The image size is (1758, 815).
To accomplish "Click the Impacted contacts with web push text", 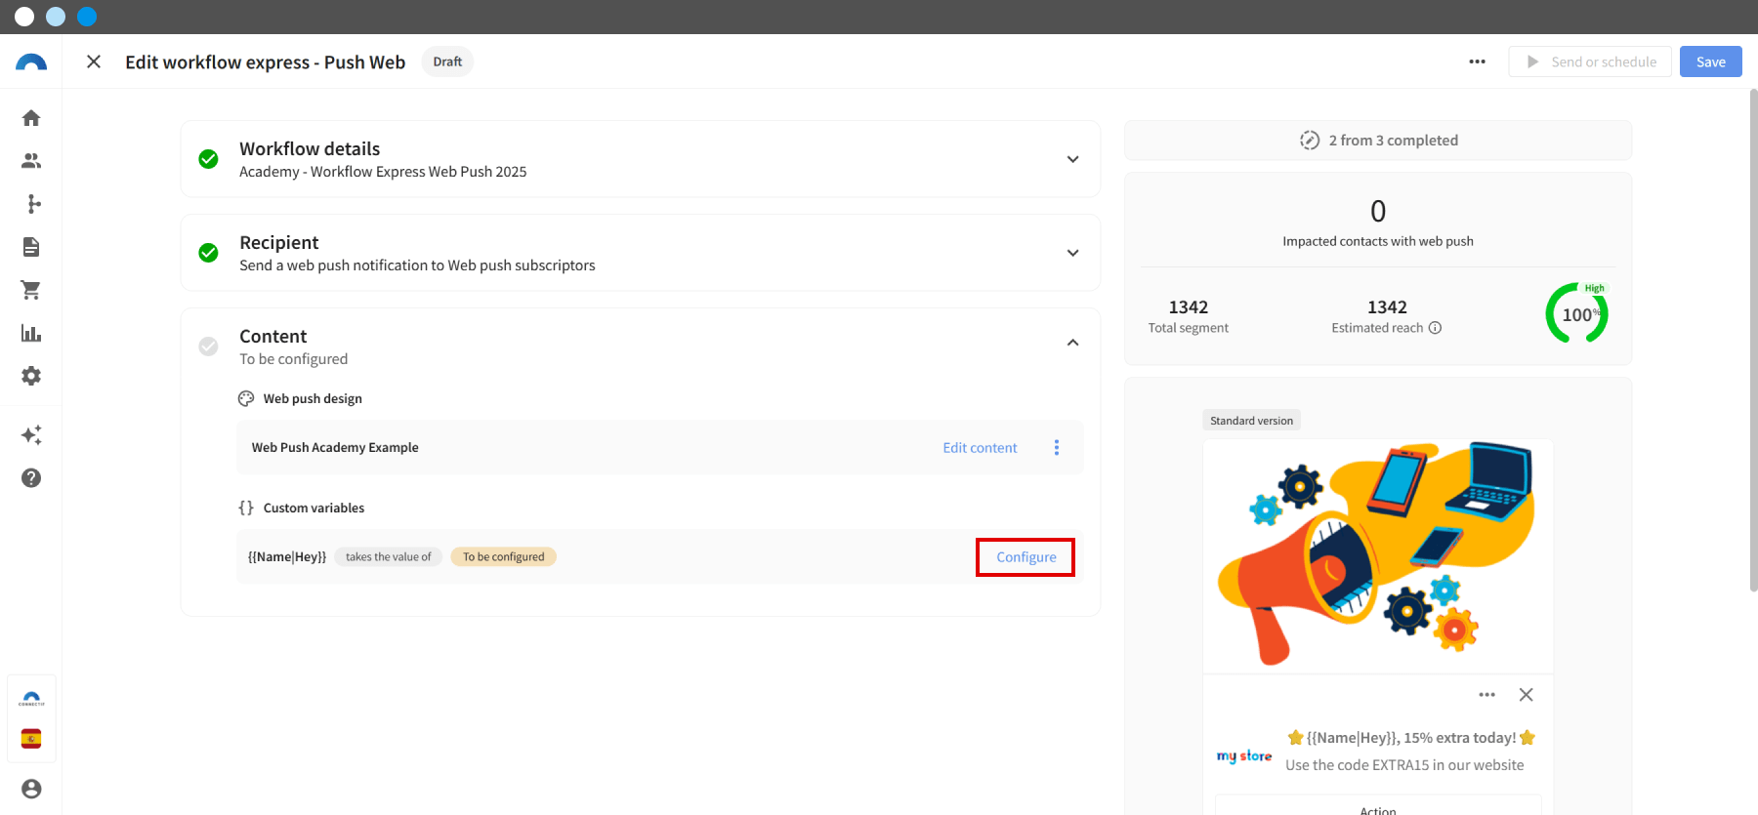I will 1378,241.
